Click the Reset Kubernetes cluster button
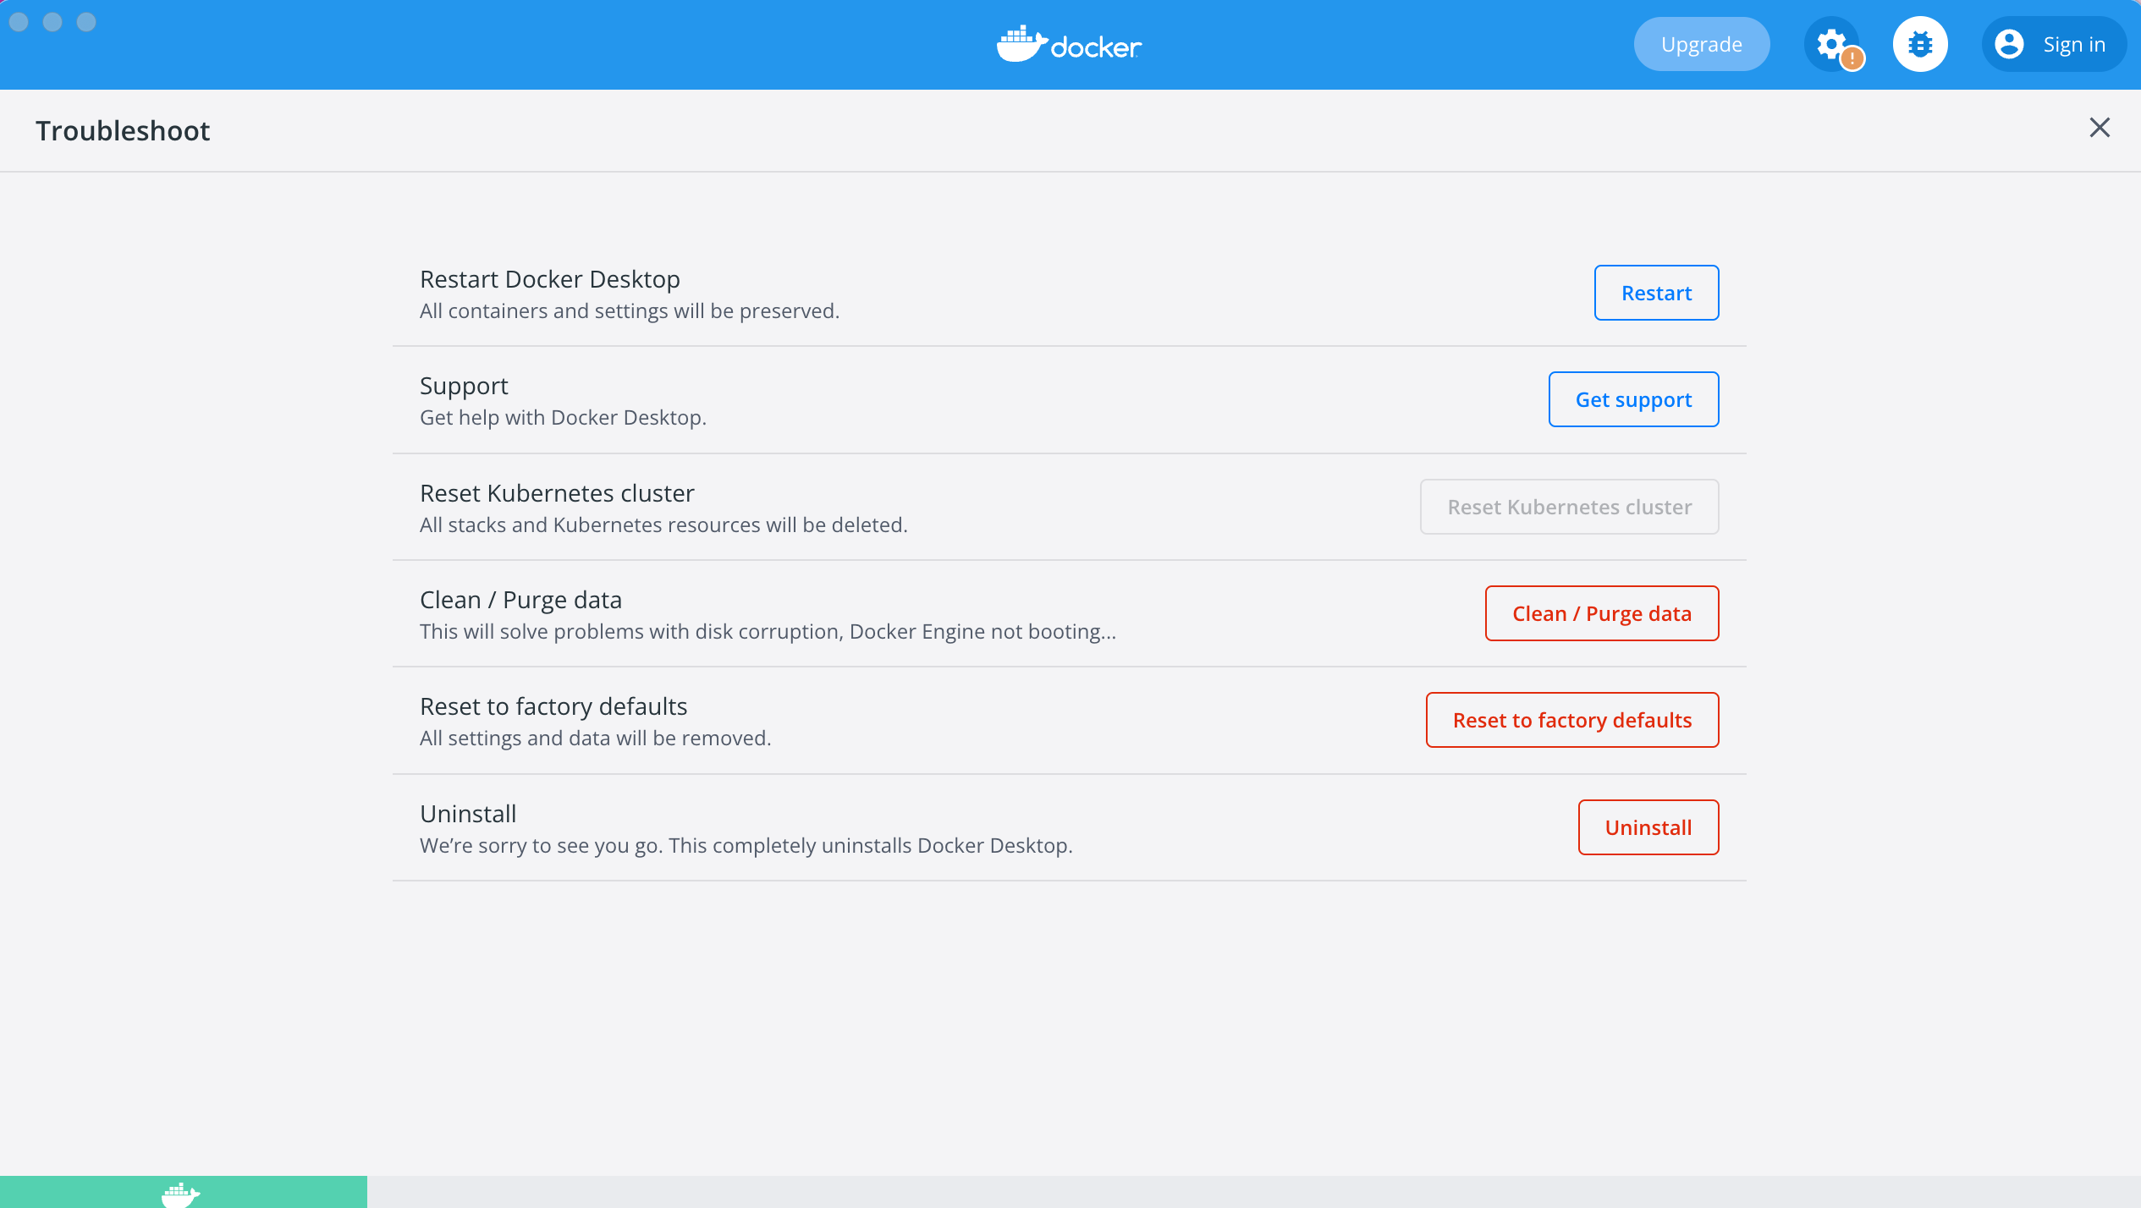The height and width of the screenshot is (1208, 2141). 1569,507
